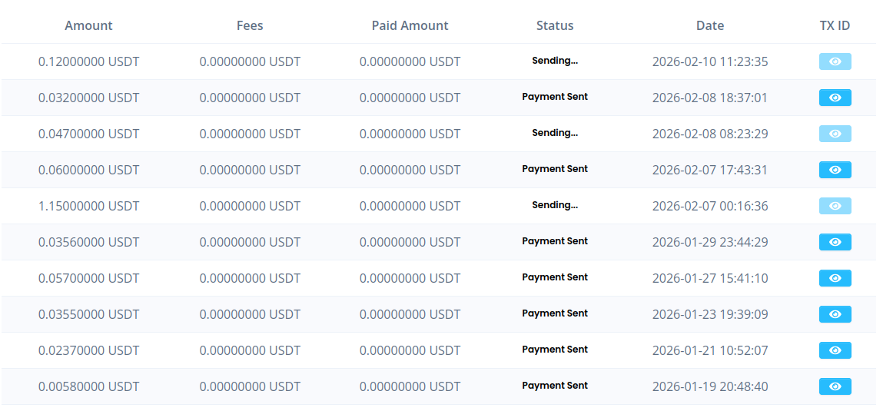Click the Amount column header
The width and height of the screenshot is (883, 411).
coord(88,25)
